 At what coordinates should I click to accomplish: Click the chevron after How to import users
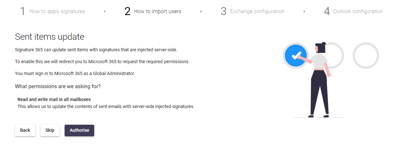coord(201,12)
